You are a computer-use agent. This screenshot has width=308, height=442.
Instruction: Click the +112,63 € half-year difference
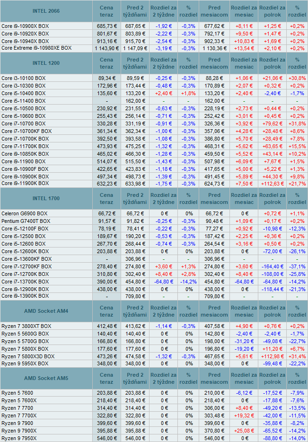pos(272,184)
